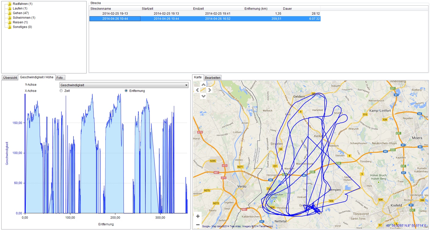Open the Laufen (1) folder icon
Screen dimensions: 430x231
[x=10, y=8]
